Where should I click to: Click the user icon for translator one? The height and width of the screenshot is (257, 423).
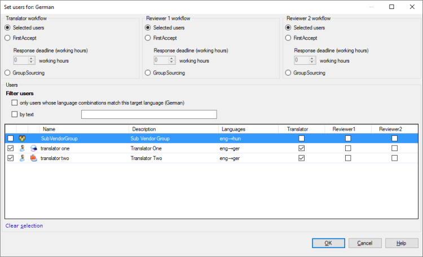point(23,148)
